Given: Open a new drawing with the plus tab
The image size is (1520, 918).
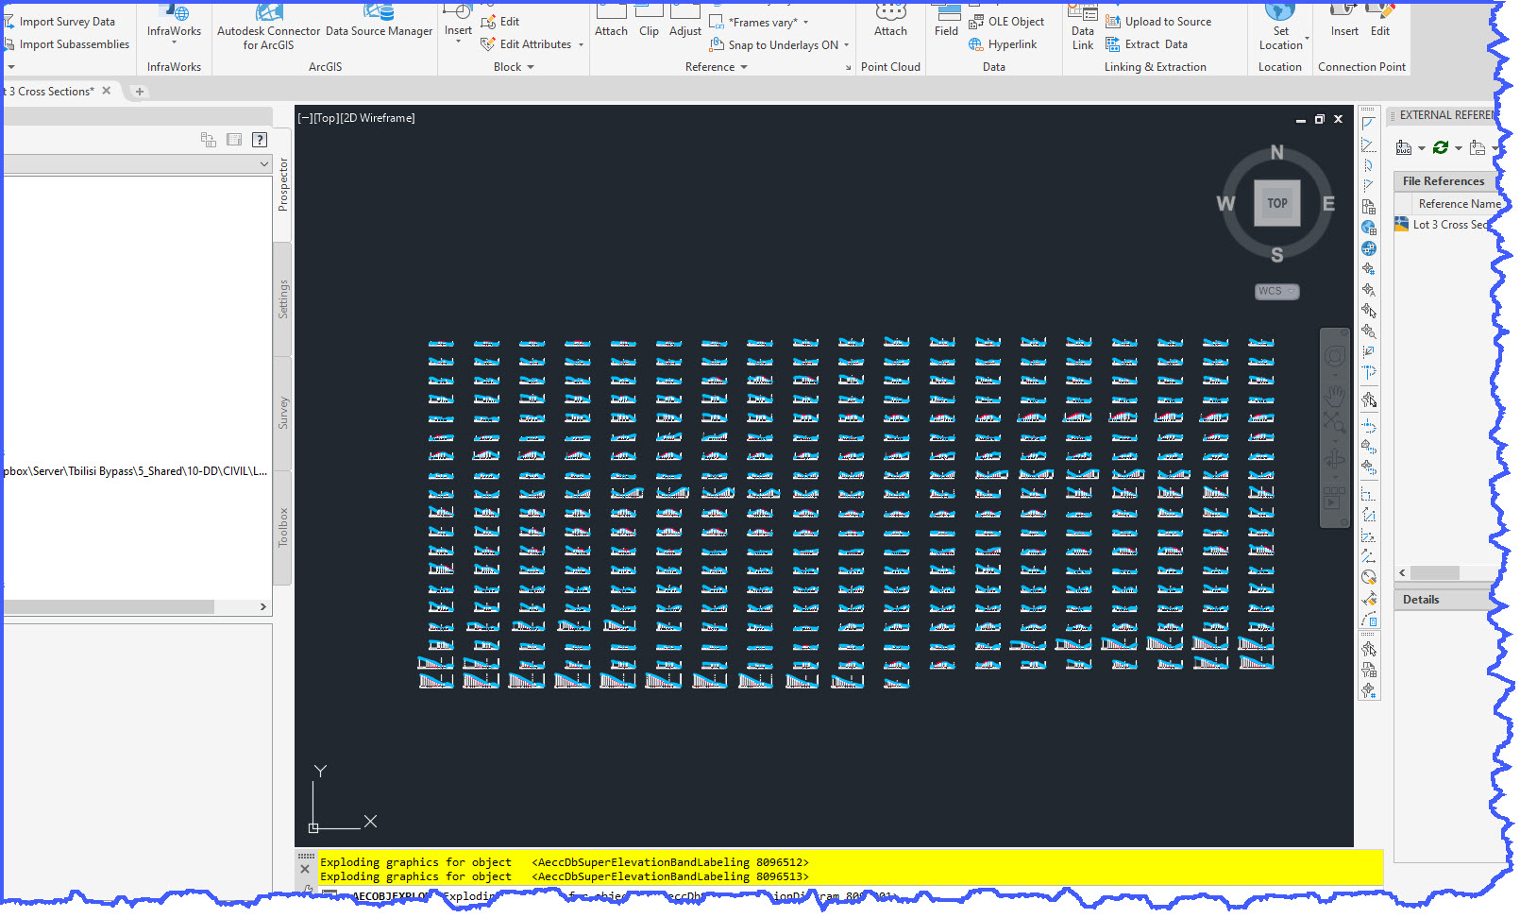Looking at the screenshot, I should pos(140,92).
